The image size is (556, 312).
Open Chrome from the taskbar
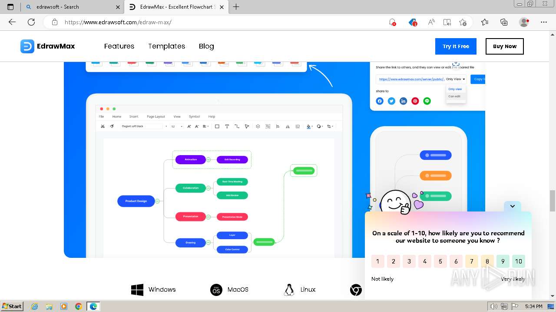click(x=78, y=306)
